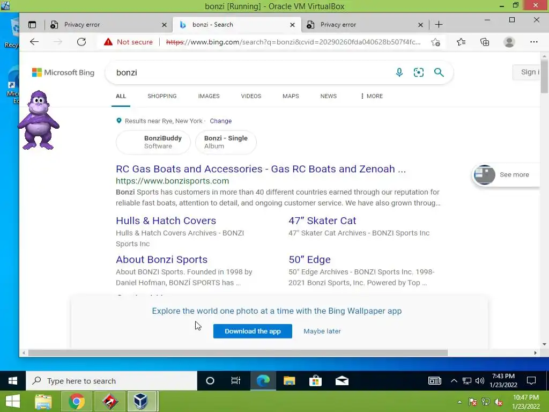Switch to last Privacy error tab
The height and width of the screenshot is (412, 549).
pyautogui.click(x=364, y=25)
